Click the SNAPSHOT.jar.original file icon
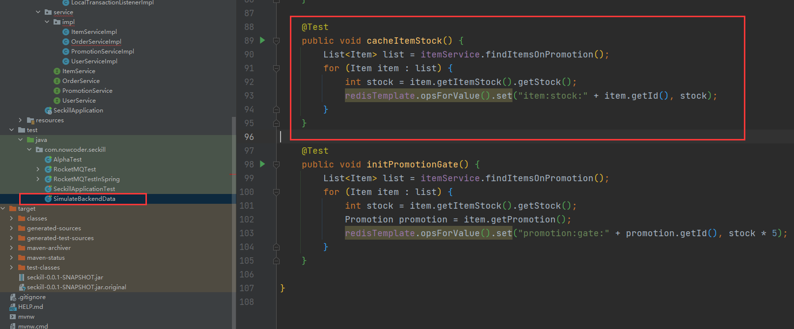Image resolution: width=794 pixels, height=329 pixels. [22, 287]
